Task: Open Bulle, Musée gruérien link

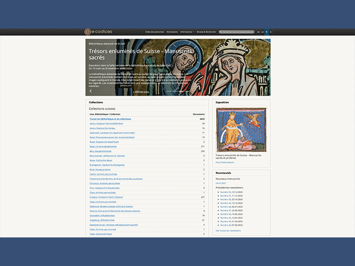Action: point(100,169)
